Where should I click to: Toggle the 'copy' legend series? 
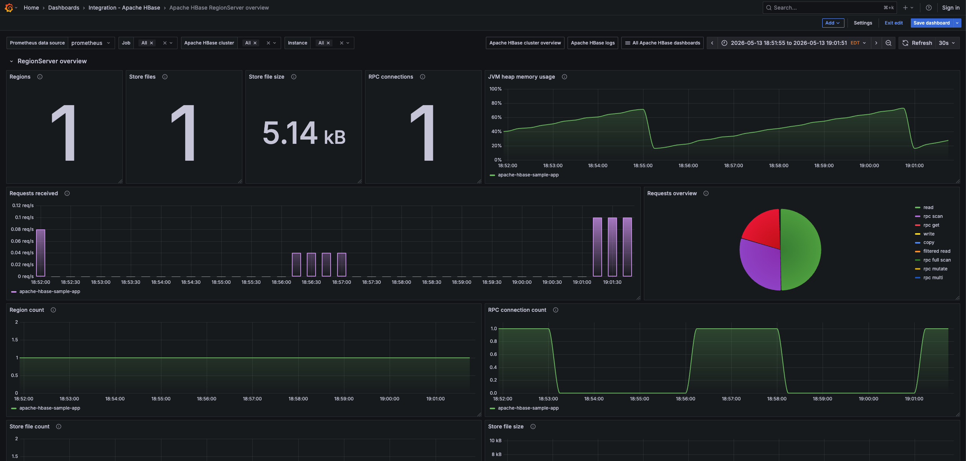click(x=929, y=242)
